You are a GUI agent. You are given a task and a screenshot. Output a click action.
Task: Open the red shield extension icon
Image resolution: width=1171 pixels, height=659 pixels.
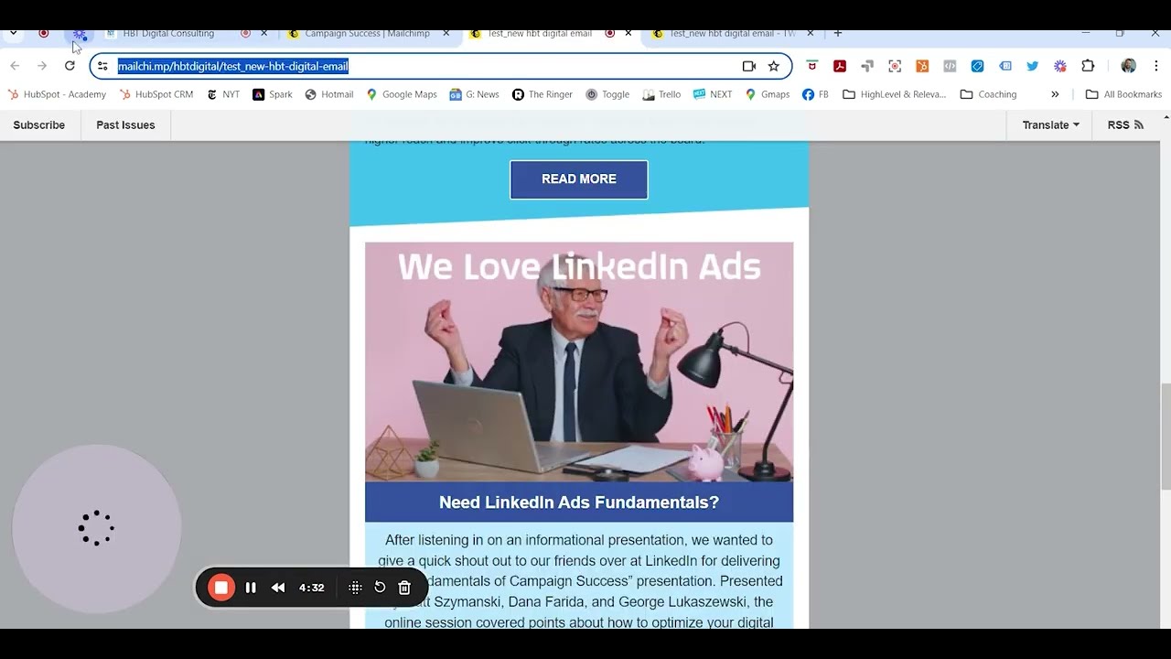812,66
